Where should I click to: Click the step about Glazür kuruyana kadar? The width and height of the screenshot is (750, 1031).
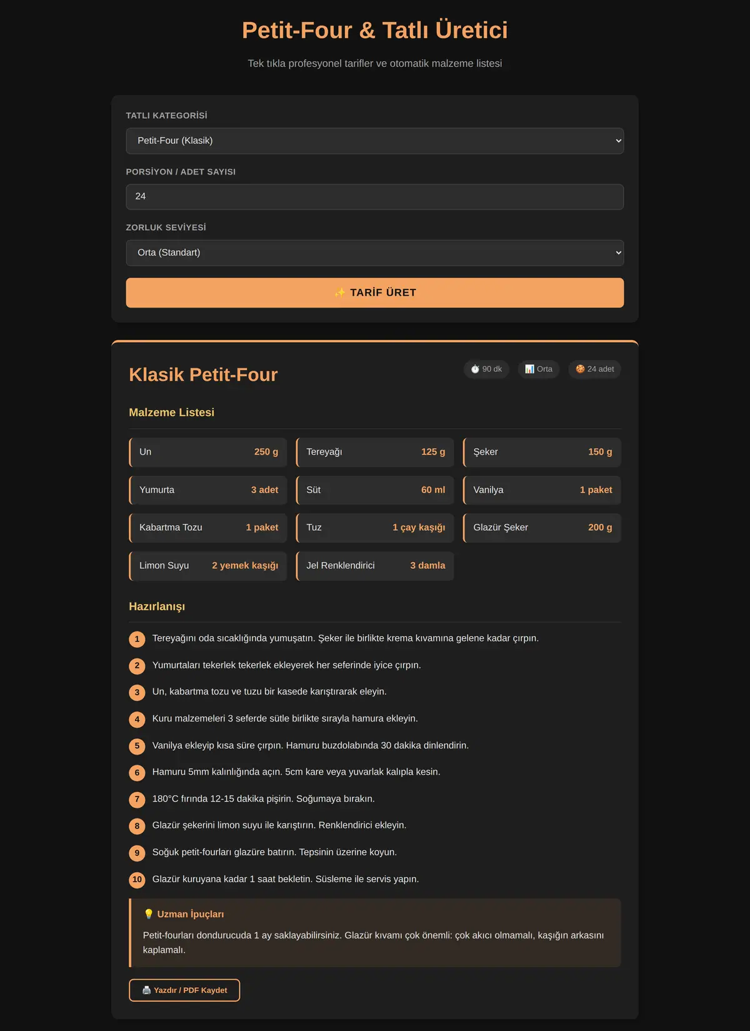[x=286, y=879]
